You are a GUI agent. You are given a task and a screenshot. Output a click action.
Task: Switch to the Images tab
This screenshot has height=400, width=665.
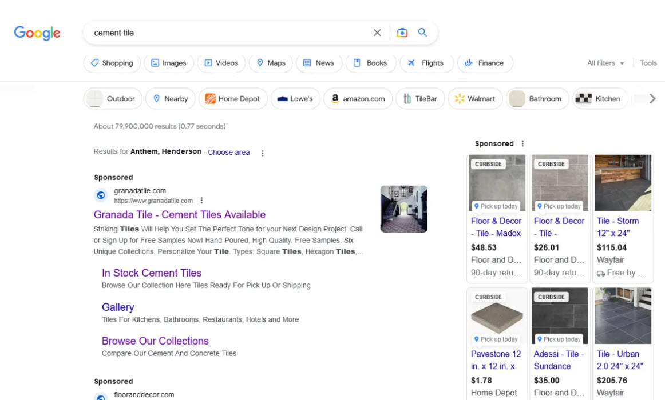coord(169,63)
